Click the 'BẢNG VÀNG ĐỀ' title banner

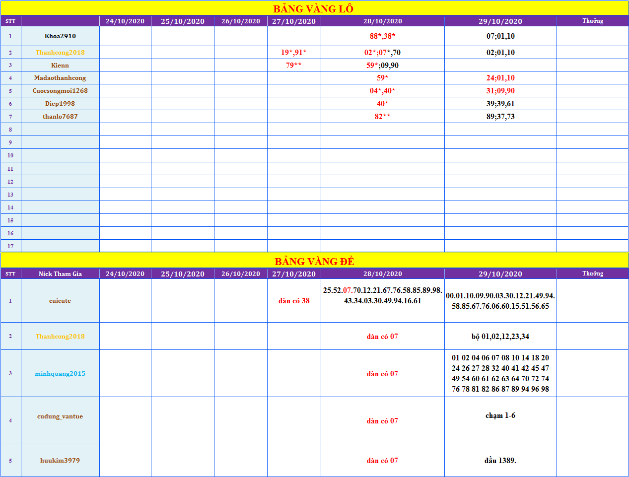(314, 261)
